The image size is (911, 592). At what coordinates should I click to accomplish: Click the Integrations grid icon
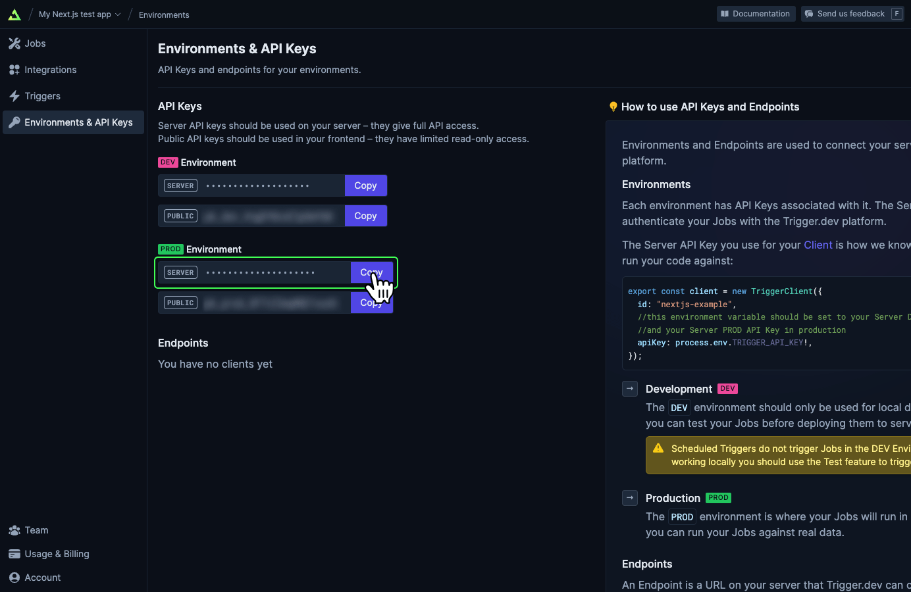(14, 70)
